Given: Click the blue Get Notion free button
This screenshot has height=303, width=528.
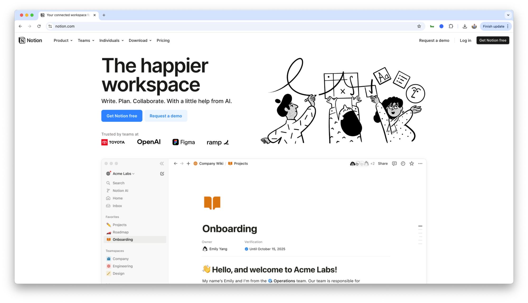Looking at the screenshot, I should [122, 116].
